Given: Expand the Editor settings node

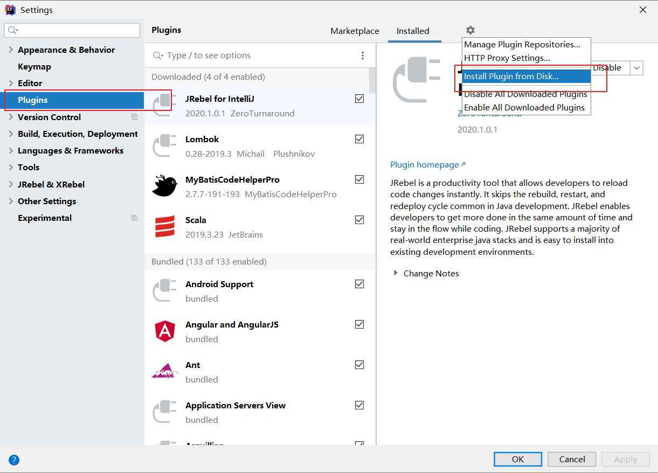Looking at the screenshot, I should point(11,83).
